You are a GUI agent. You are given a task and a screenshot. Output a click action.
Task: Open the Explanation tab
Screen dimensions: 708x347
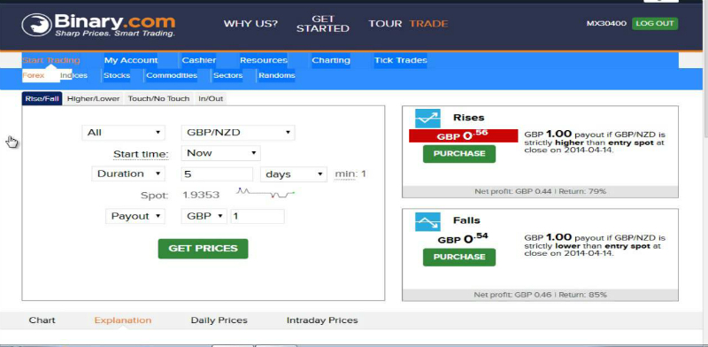point(123,320)
